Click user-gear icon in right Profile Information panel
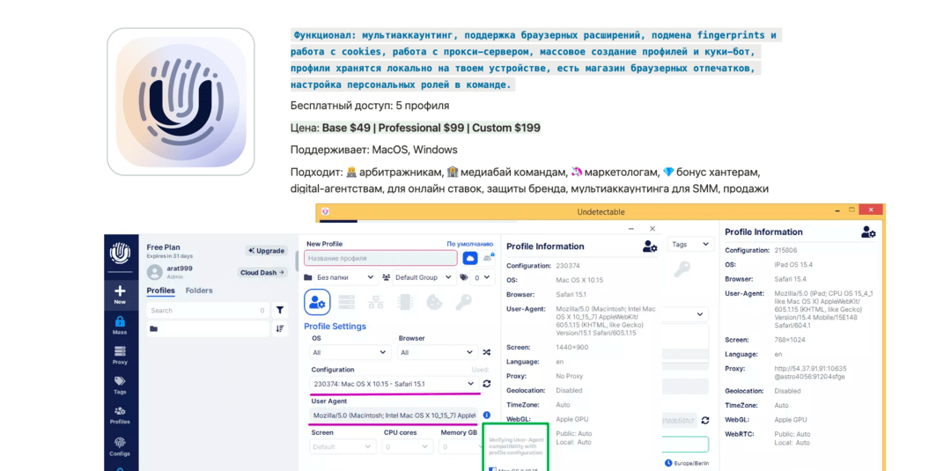The image size is (951, 471). pos(868,232)
